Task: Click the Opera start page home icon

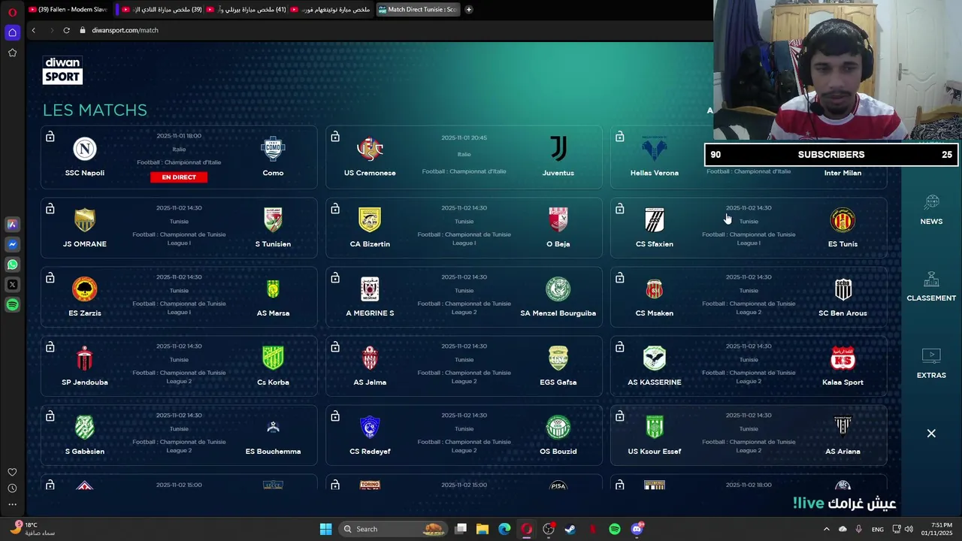Action: [x=12, y=32]
